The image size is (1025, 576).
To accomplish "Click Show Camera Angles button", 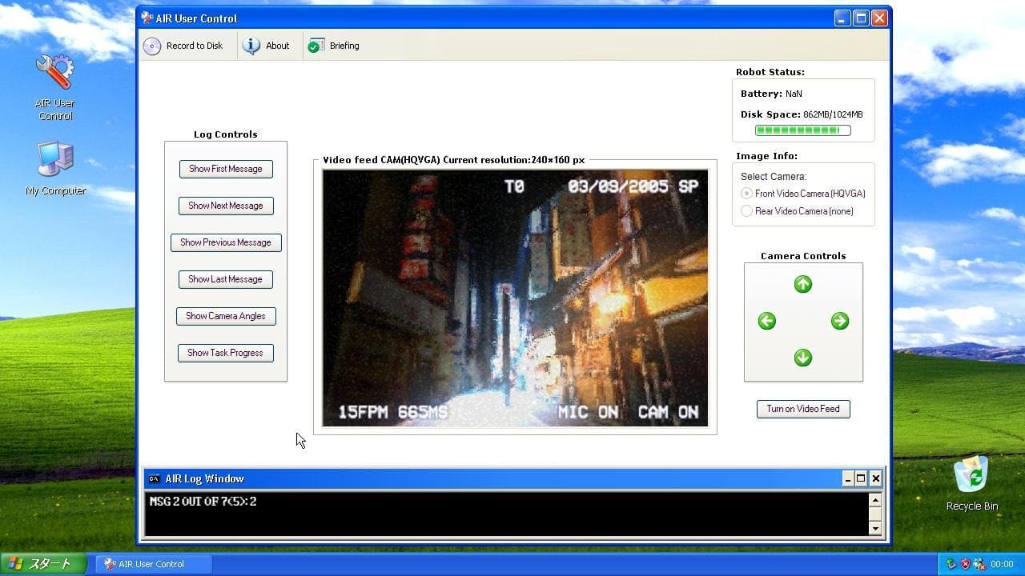I will (226, 316).
